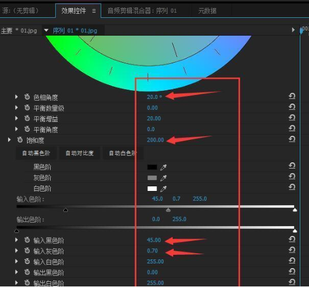Image resolution: width=309 pixels, height=287 pixels.
Task: Click the 饱和度 value 200.00
Action: click(x=155, y=140)
